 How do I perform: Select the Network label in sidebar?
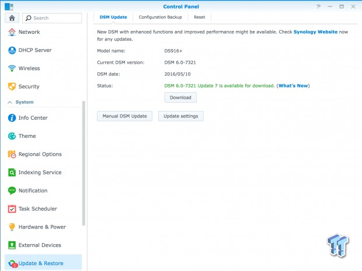(x=29, y=32)
